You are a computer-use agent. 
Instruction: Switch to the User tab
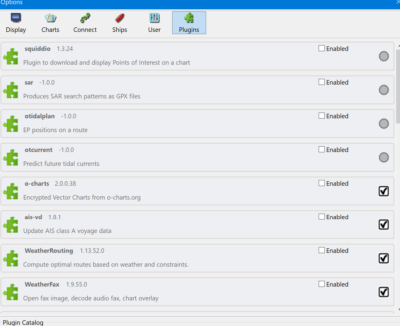pyautogui.click(x=154, y=18)
